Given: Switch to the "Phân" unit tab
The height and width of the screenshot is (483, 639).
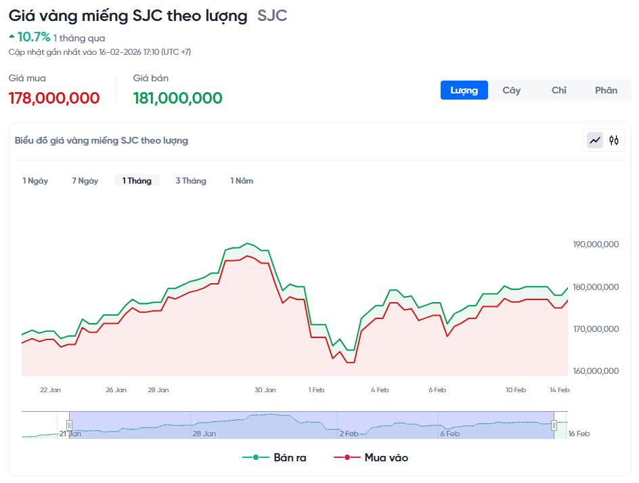Looking at the screenshot, I should tap(606, 89).
